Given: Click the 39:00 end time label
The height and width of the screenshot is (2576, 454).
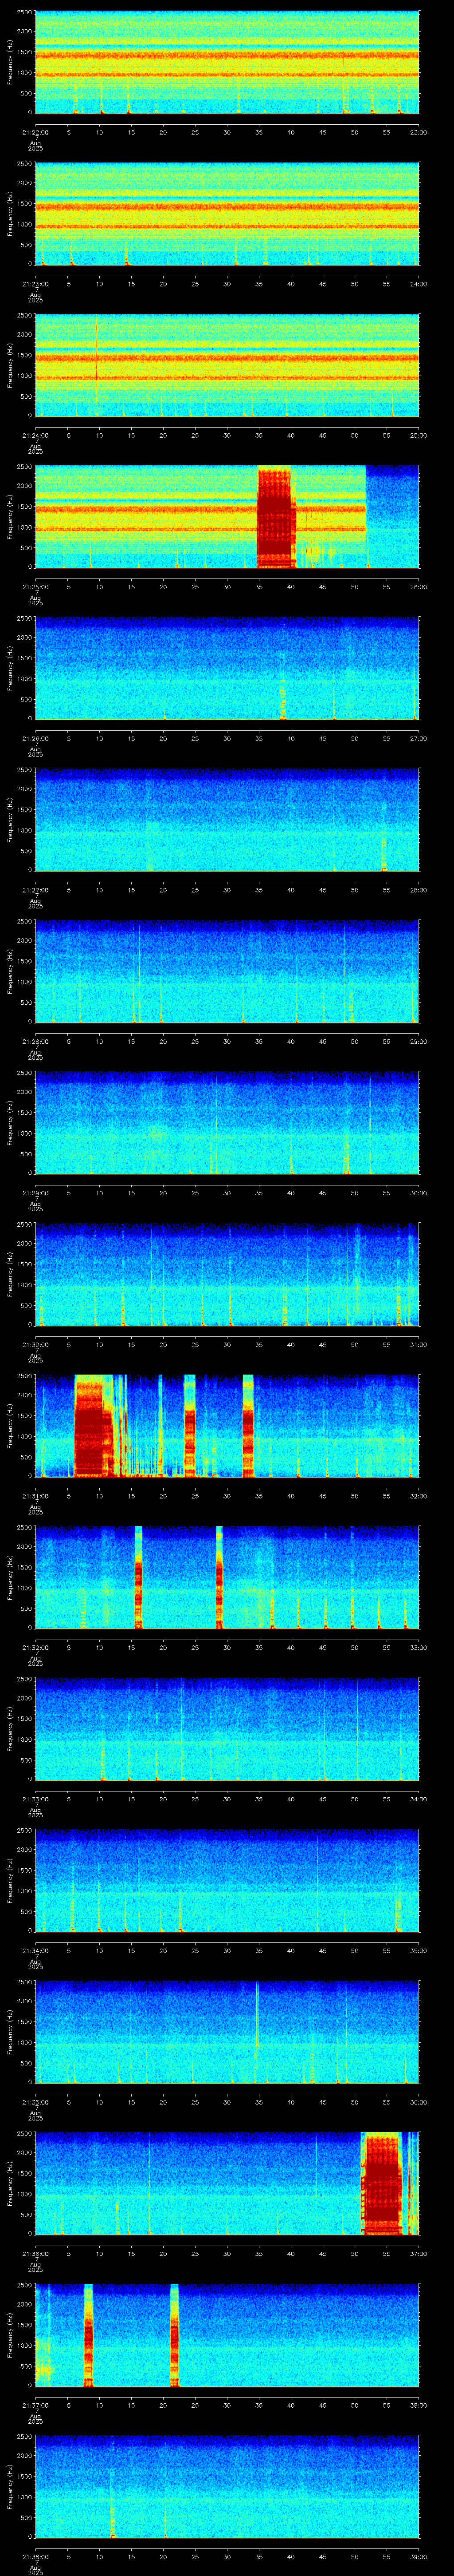Looking at the screenshot, I should coord(419,2556).
